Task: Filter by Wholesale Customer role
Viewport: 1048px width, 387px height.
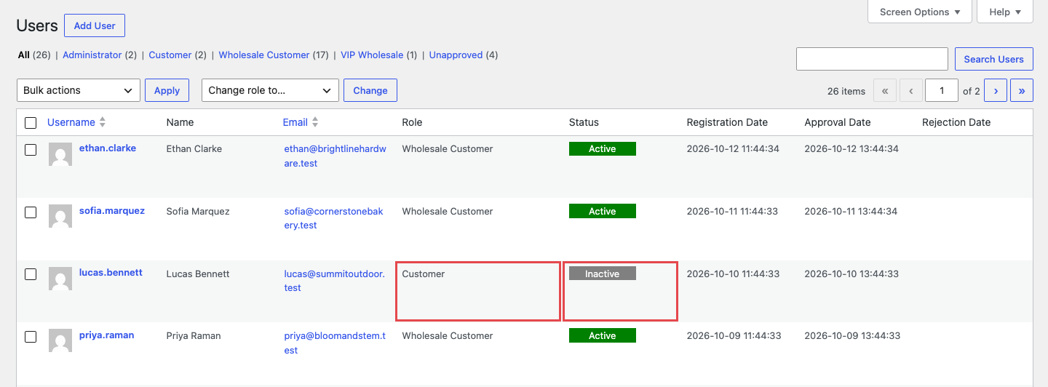Action: [x=264, y=55]
